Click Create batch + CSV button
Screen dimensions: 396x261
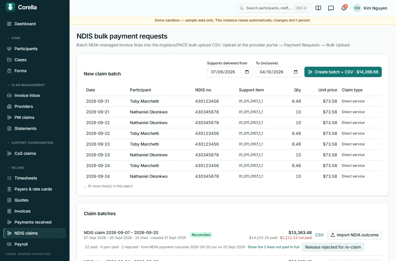coord(343,72)
